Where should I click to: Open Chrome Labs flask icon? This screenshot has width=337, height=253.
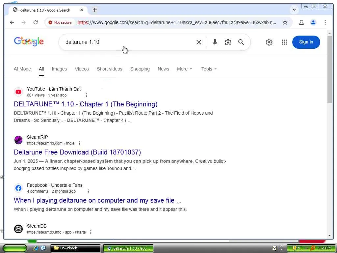pyautogui.click(x=301, y=22)
